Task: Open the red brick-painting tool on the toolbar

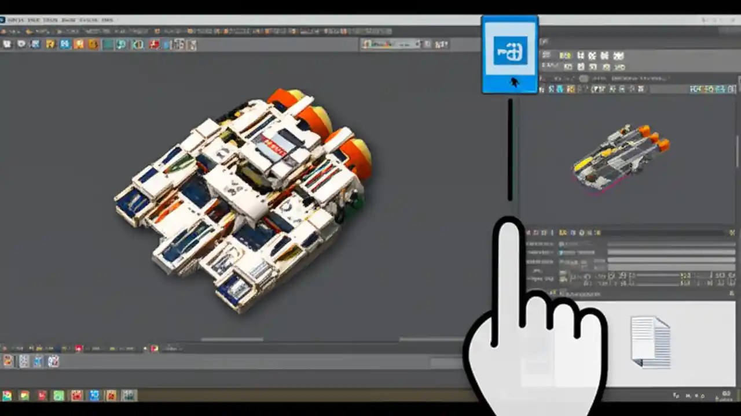Action: tap(152, 44)
